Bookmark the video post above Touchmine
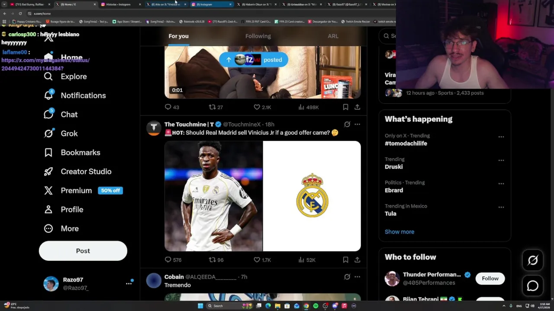The width and height of the screenshot is (554, 311). point(345,107)
